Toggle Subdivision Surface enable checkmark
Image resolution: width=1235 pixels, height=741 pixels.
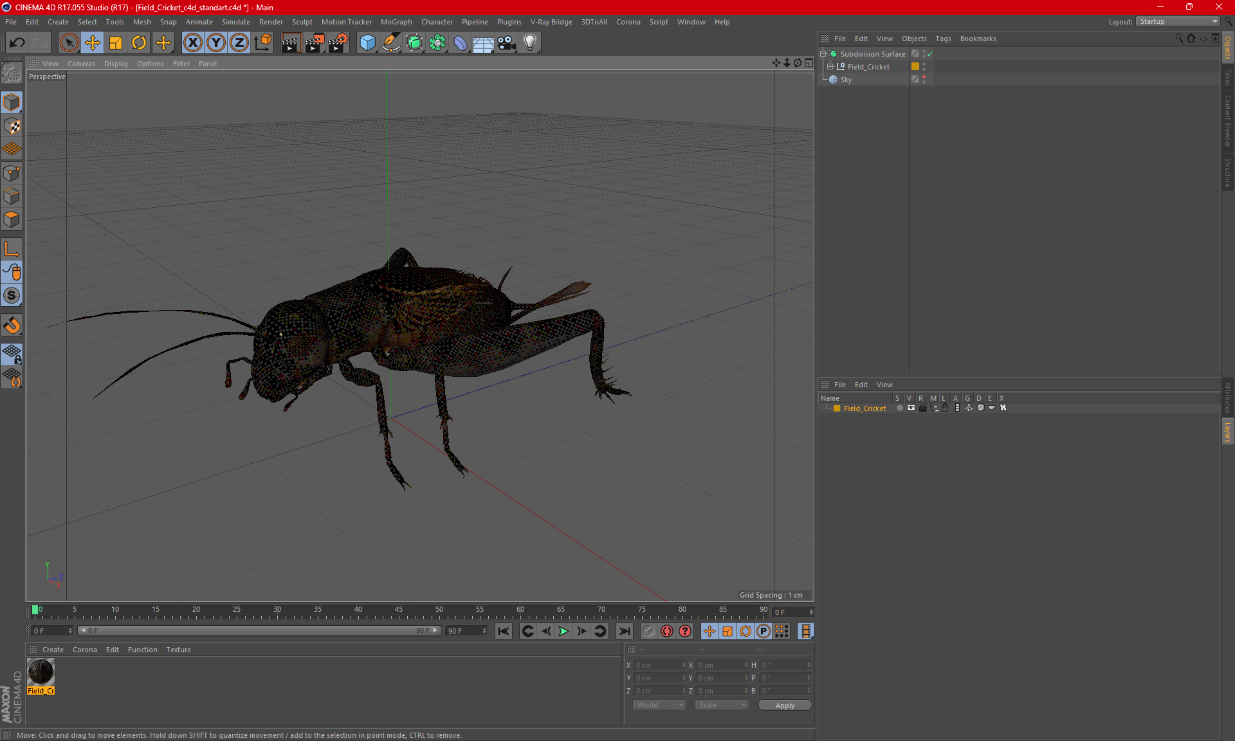(929, 54)
